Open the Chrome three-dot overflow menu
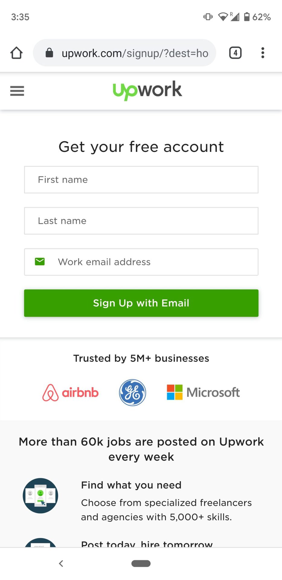The width and height of the screenshot is (282, 580). [x=263, y=53]
